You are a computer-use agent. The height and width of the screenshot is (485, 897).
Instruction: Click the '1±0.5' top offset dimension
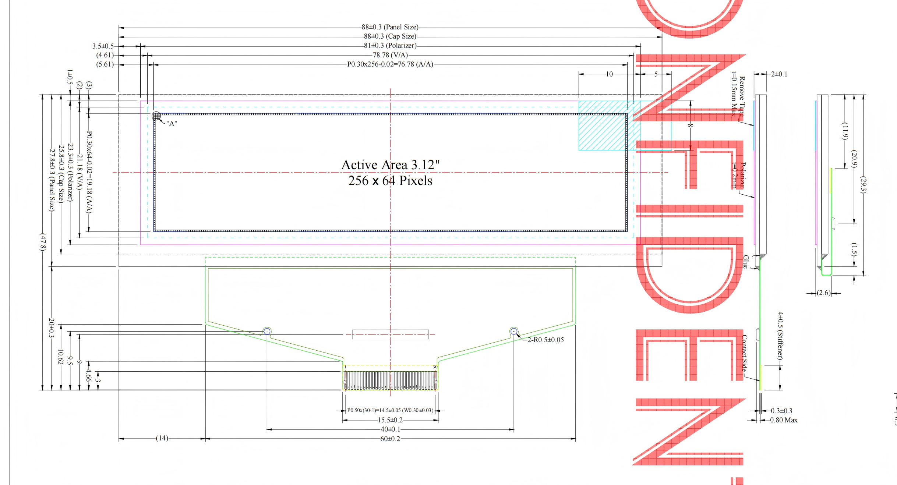pyautogui.click(x=70, y=77)
